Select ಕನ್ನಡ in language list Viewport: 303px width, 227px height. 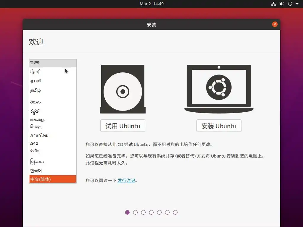pyautogui.click(x=53, y=111)
